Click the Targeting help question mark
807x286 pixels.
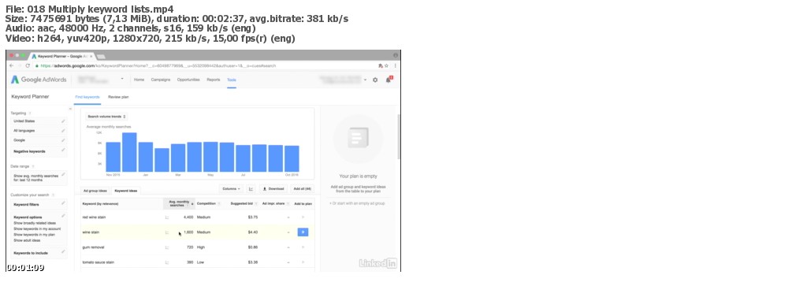click(x=30, y=113)
